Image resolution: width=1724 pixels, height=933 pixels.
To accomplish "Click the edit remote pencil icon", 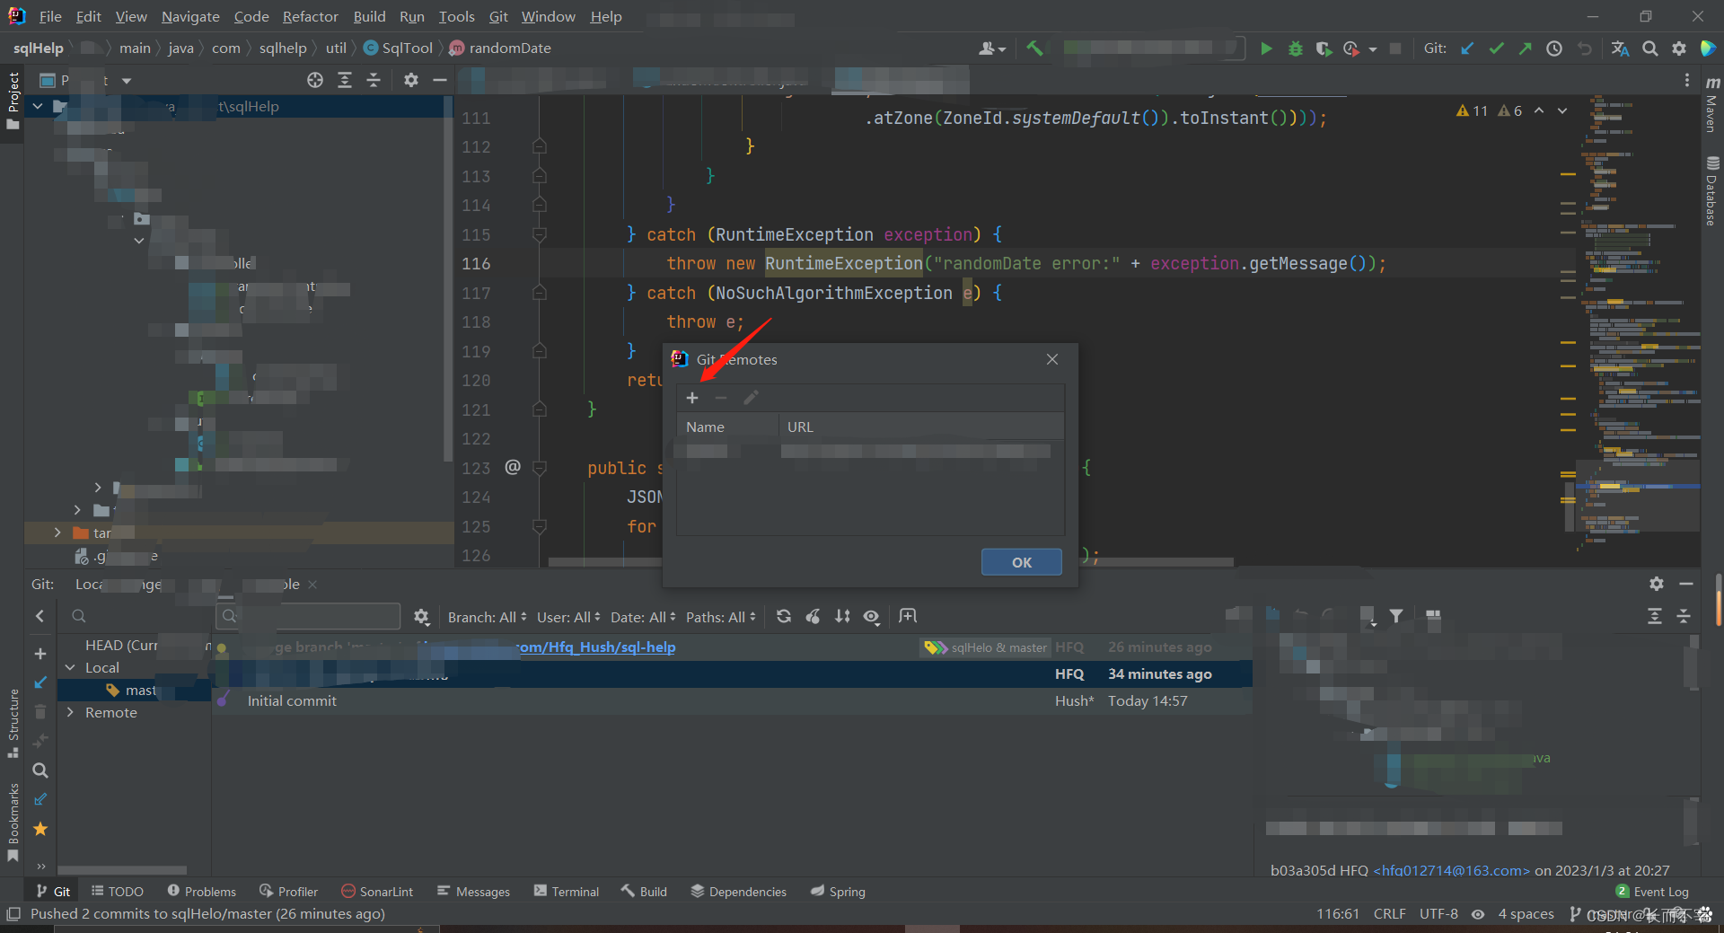I will (x=751, y=398).
